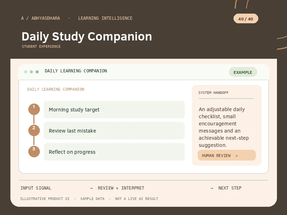Click the STUDENT EXPERIENCE subtitle

click(41, 47)
